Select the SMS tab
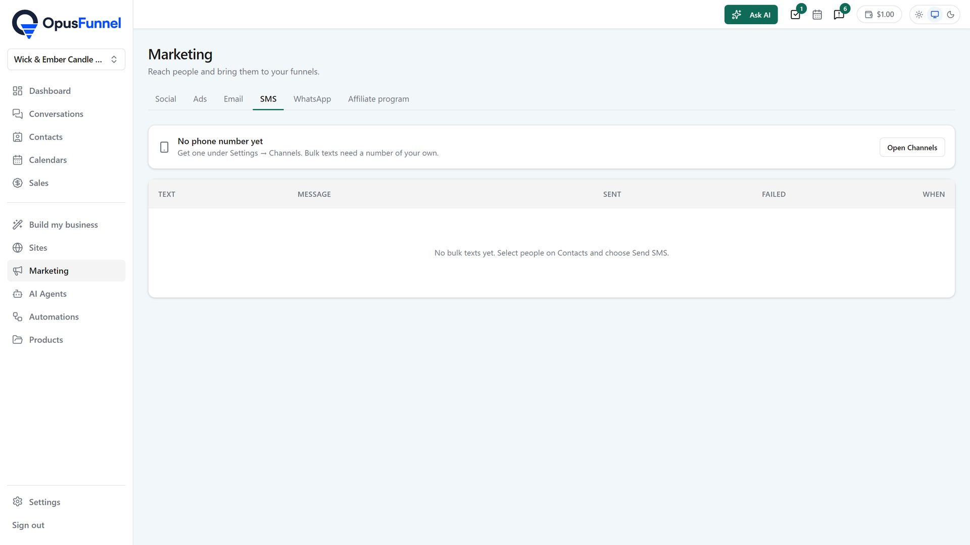Screen dimensions: 970x545 tap(268, 99)
